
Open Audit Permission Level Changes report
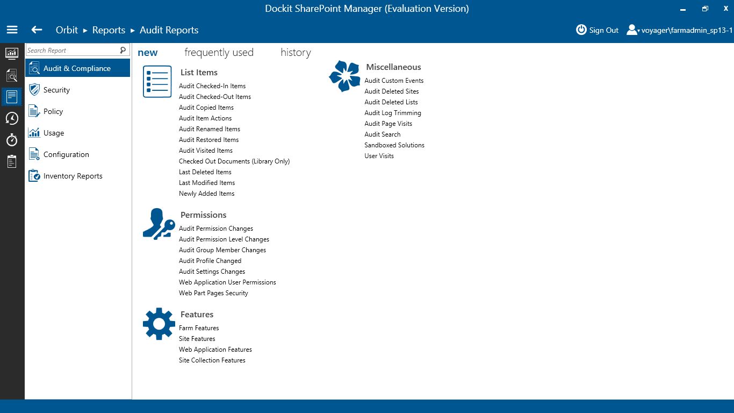pos(224,239)
